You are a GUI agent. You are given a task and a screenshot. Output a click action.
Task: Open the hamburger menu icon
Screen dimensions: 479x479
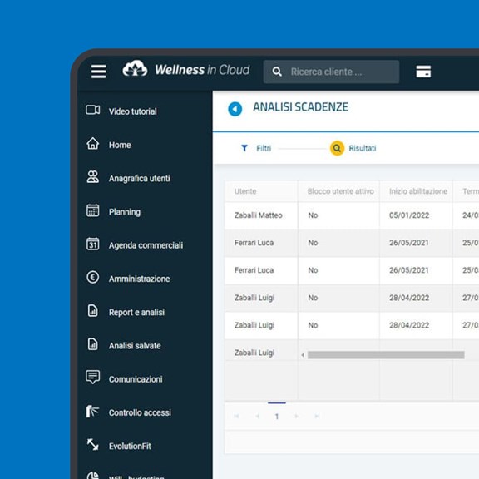click(98, 72)
